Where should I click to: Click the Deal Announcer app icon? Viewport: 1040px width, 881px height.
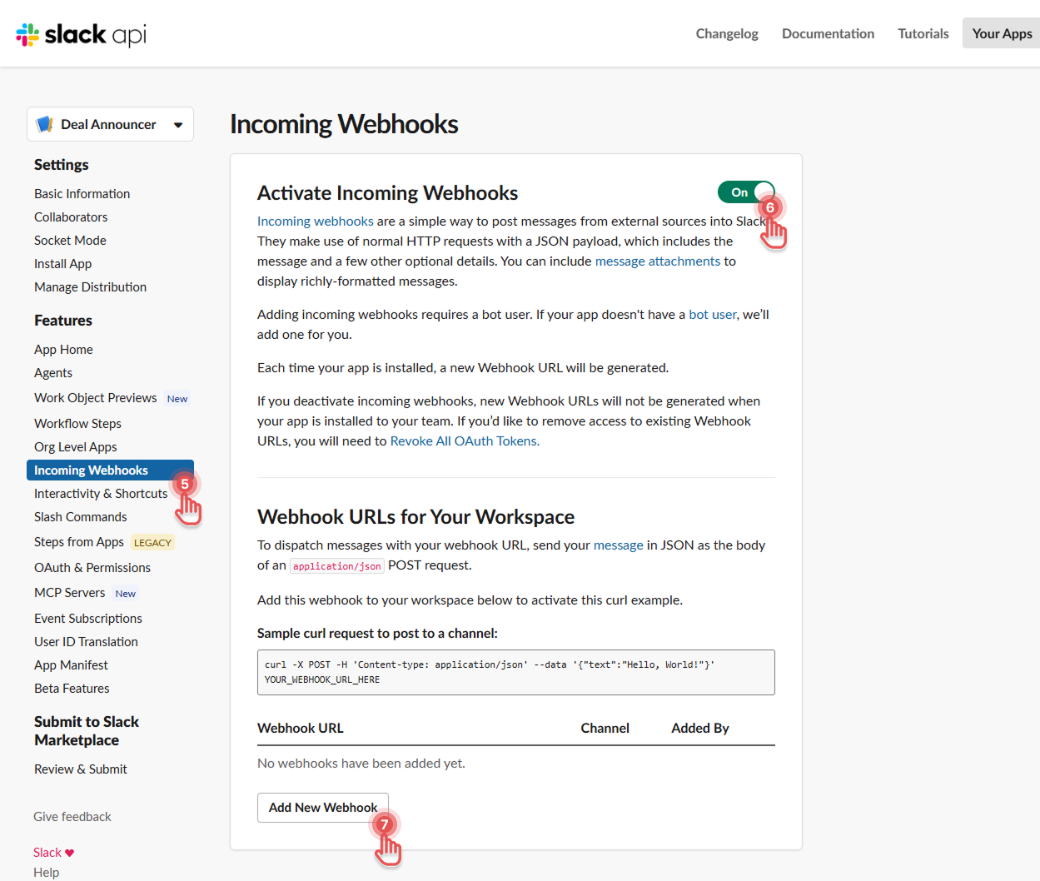pos(45,124)
